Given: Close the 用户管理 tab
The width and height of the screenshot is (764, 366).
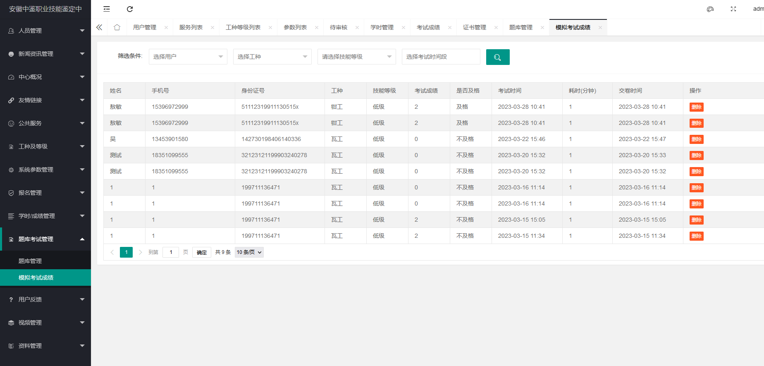Looking at the screenshot, I should pyautogui.click(x=166, y=28).
